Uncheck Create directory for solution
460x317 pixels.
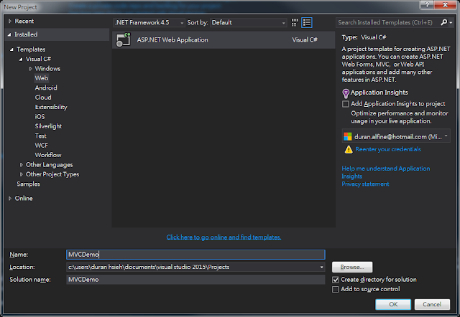coord(336,280)
